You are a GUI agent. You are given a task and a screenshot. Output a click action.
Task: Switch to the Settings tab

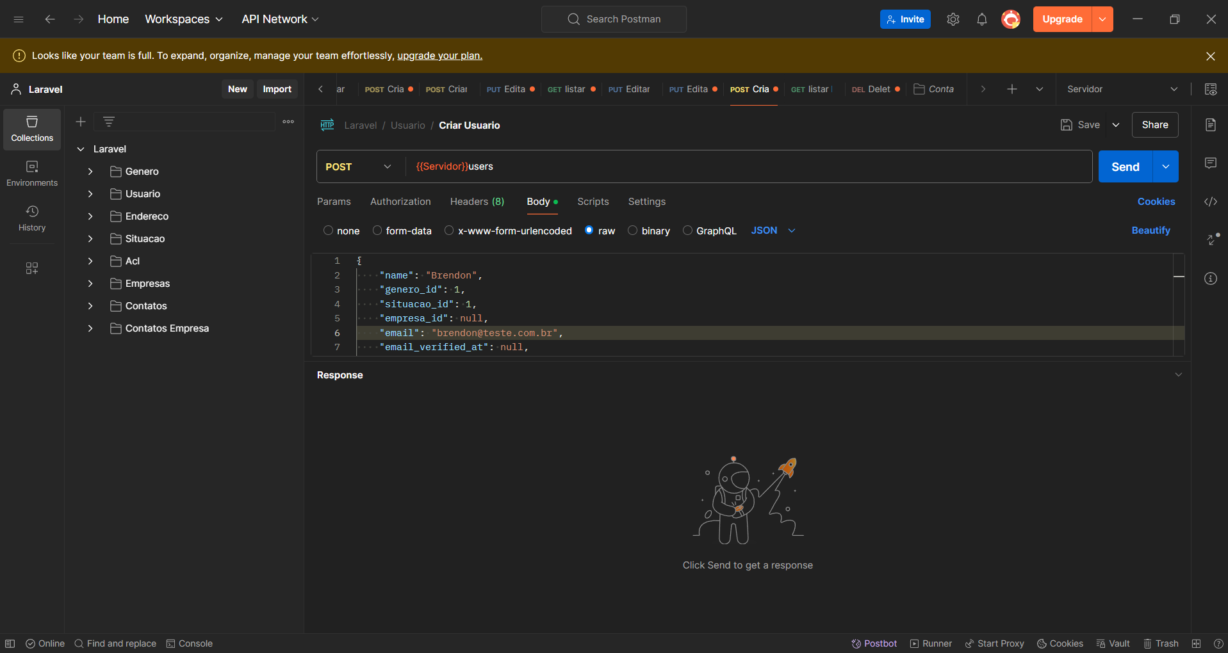(x=647, y=202)
